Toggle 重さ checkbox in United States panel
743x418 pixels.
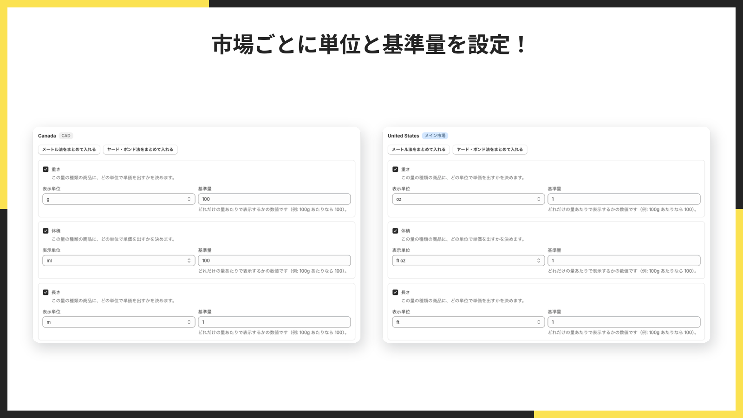[x=395, y=170]
